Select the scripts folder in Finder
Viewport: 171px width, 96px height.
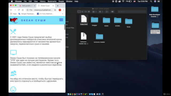(x=118, y=22)
